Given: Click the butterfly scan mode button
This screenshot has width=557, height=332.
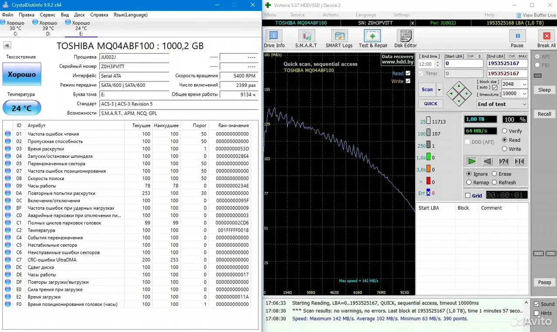Looking at the screenshot, I should tap(519, 161).
